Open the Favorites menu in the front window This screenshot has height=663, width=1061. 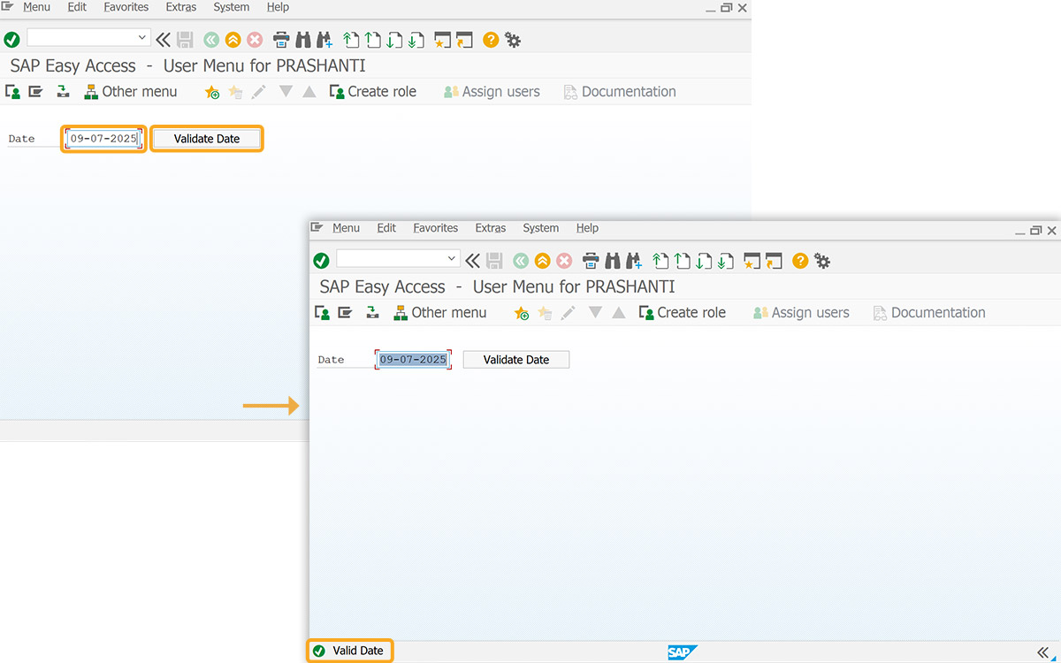tap(436, 228)
